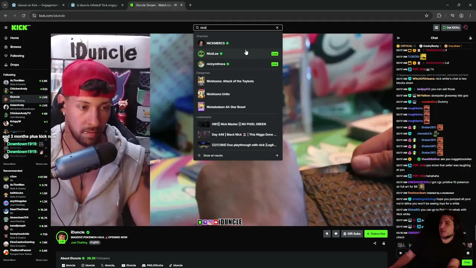The width and height of the screenshot is (476, 268).
Task: Choose the Nicktoons Unite category
Action: (238, 94)
